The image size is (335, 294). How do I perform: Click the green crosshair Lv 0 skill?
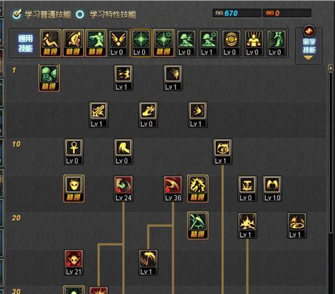[141, 43]
